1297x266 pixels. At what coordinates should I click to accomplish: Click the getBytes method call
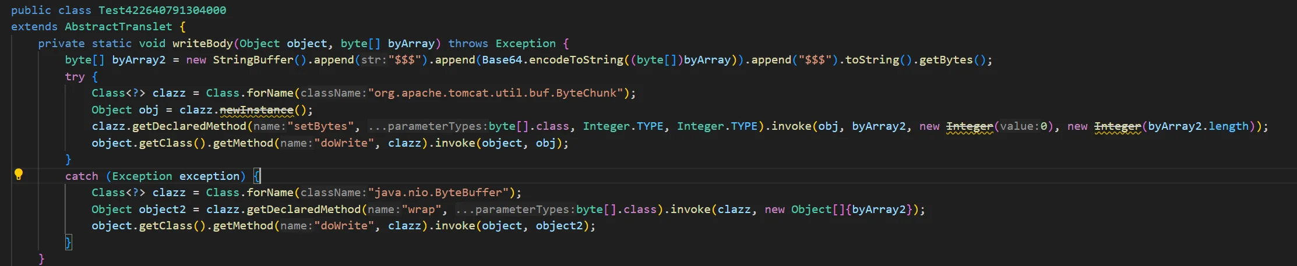point(946,60)
